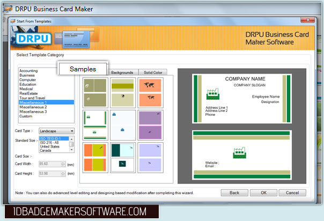Close the Start From Templates dialog

[x=308, y=20]
